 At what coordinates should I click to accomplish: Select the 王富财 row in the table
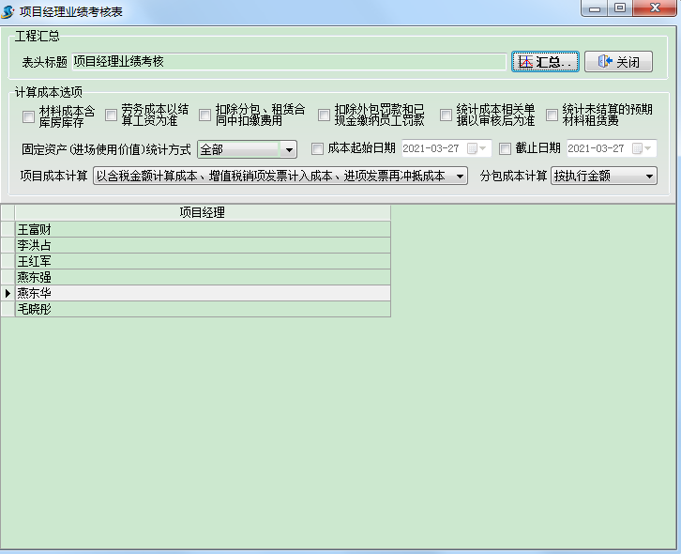point(202,229)
